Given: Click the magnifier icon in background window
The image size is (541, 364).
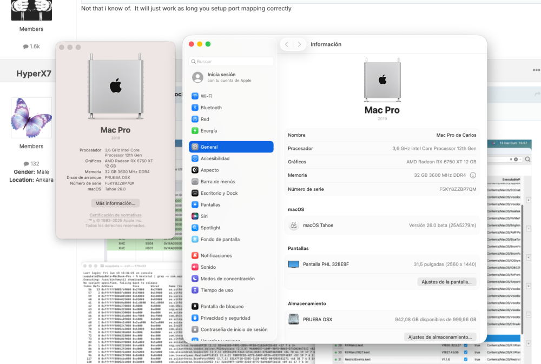Looking at the screenshot, I should click(x=527, y=160).
